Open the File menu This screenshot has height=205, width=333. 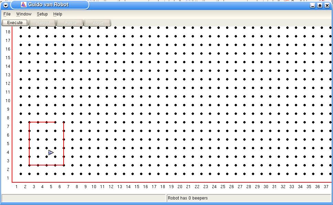click(x=7, y=14)
